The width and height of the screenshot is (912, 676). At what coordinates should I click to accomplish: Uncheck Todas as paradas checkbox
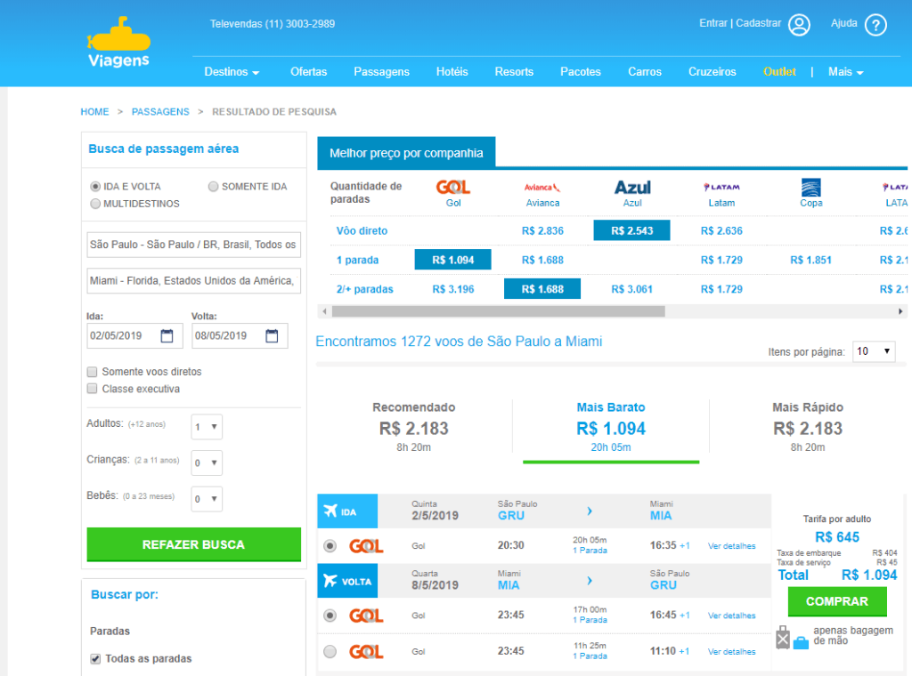tap(95, 658)
